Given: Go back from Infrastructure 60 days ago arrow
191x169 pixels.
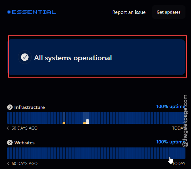Looking at the screenshot, I should tap(8, 128).
